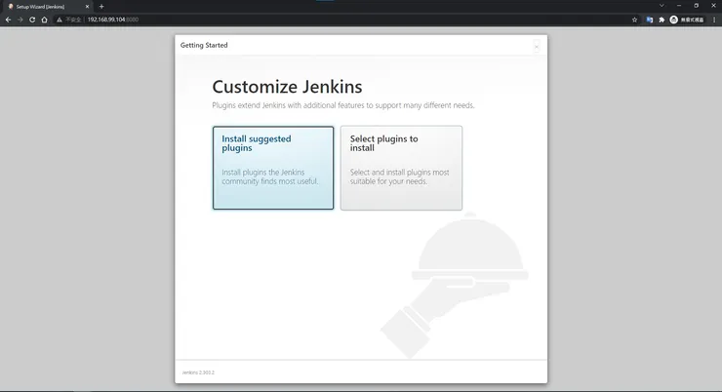Viewport: 722px width, 392px height.
Task: Choose the Select plugins to install card
Action: click(401, 168)
